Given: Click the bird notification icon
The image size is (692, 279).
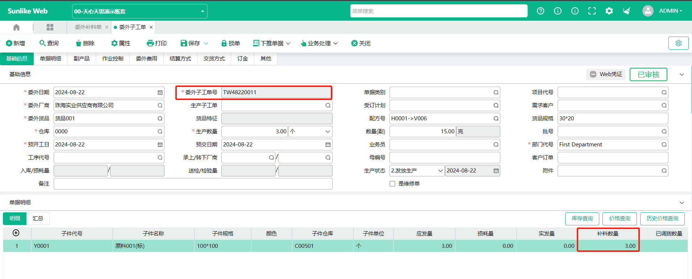Looking at the screenshot, I should point(626,11).
